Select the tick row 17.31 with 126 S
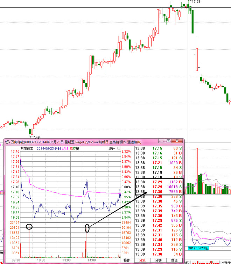Image resolution: width=231 pixels, height=264 pixels. [x=159, y=230]
